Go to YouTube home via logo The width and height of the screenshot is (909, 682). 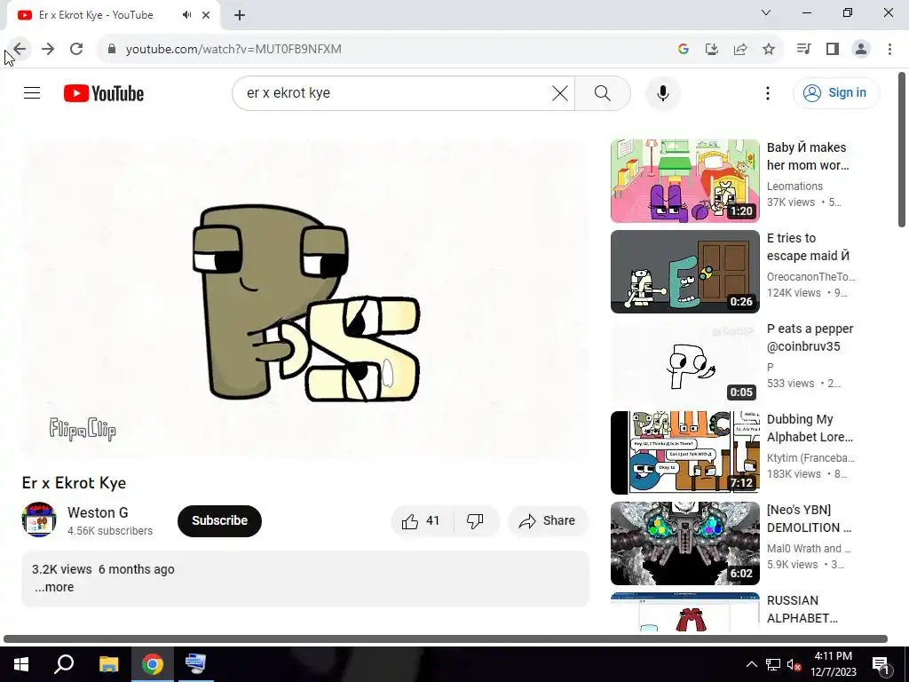click(x=104, y=93)
